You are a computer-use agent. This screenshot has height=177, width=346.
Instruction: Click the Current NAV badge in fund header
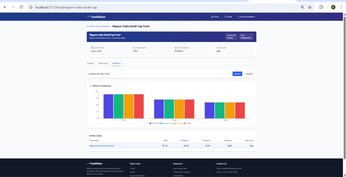pos(231,36)
